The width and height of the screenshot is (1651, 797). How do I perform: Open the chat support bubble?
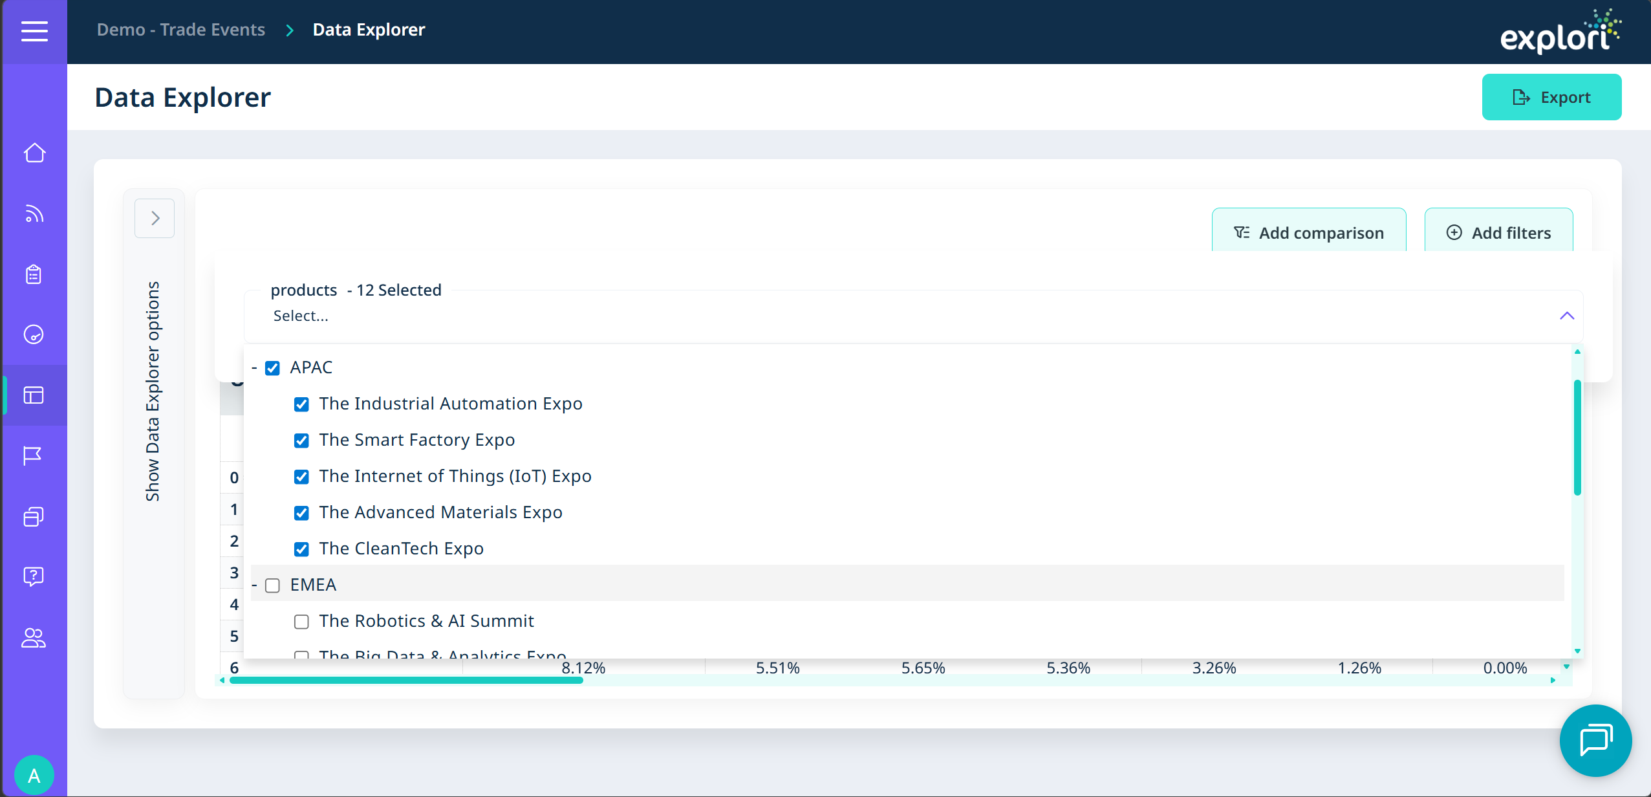1595,740
